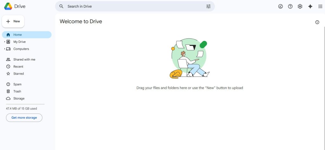
Task: Open Shared with me
Action: [x=27, y=60]
